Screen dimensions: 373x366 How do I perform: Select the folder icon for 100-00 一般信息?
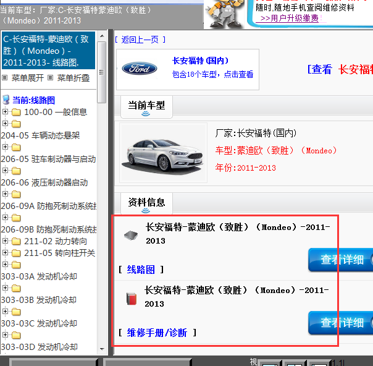(x=16, y=112)
